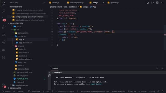Click the App symbol breadcrumb
The width and height of the screenshot is (166, 93).
[x=93, y=7]
